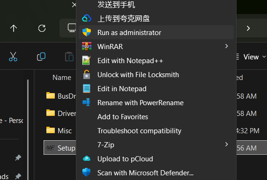Sort by the Name column header
Screen dimensions: 267x180
pos(62,78)
